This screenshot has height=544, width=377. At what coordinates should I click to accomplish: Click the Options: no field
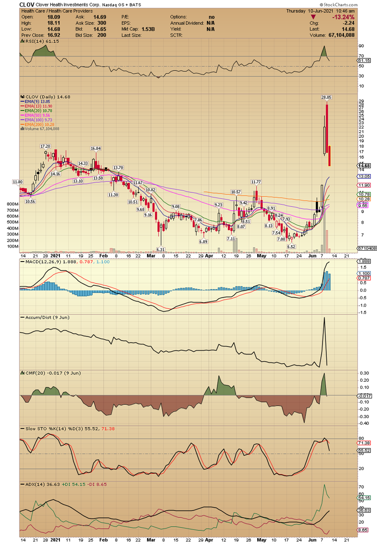pos(193,16)
